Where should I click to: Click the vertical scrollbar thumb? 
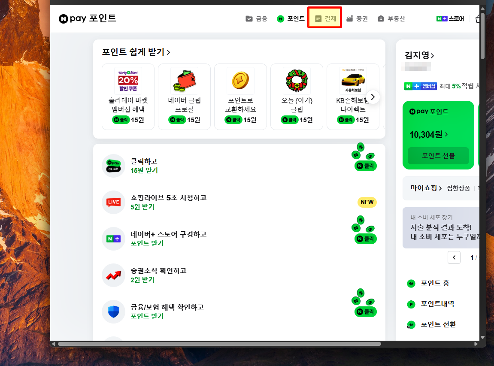tap(483, 36)
